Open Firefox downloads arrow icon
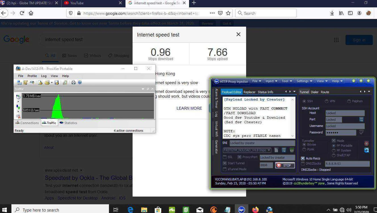The image size is (377, 213). (332, 13)
